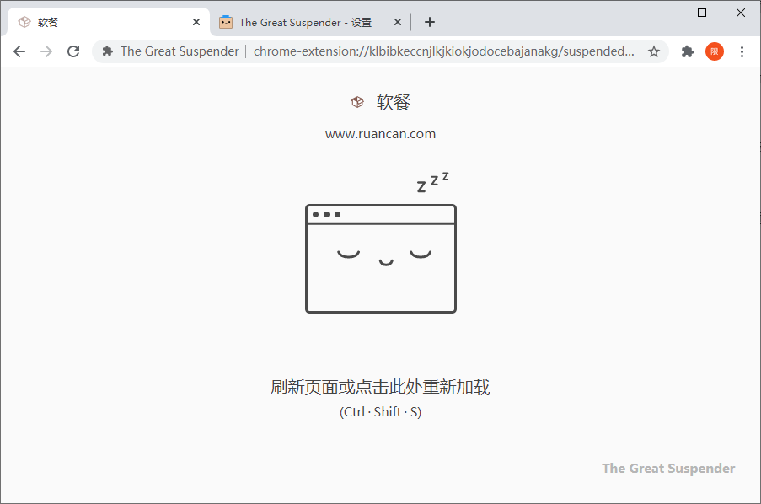Click the back navigation arrow

(19, 51)
